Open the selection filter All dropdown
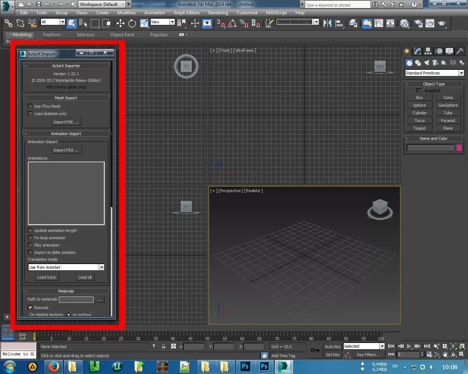 [x=53, y=22]
